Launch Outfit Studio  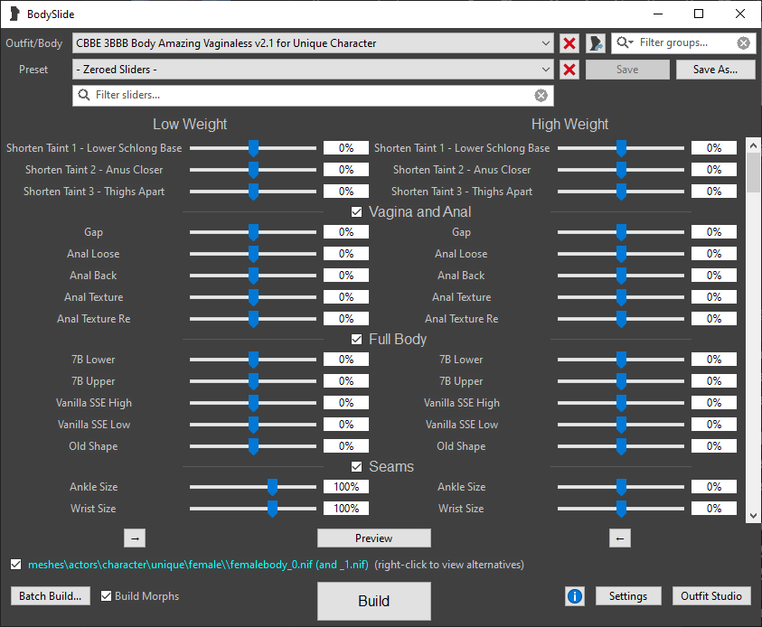[711, 596]
